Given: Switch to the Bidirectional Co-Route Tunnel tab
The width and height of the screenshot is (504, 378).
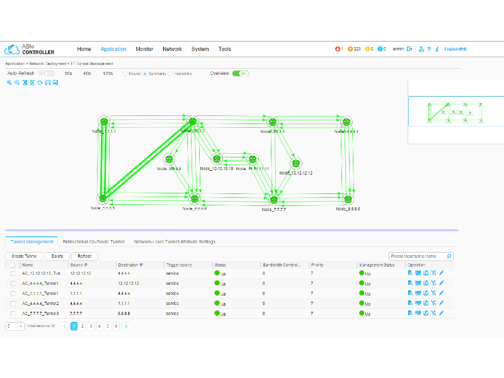Looking at the screenshot, I should [93, 242].
